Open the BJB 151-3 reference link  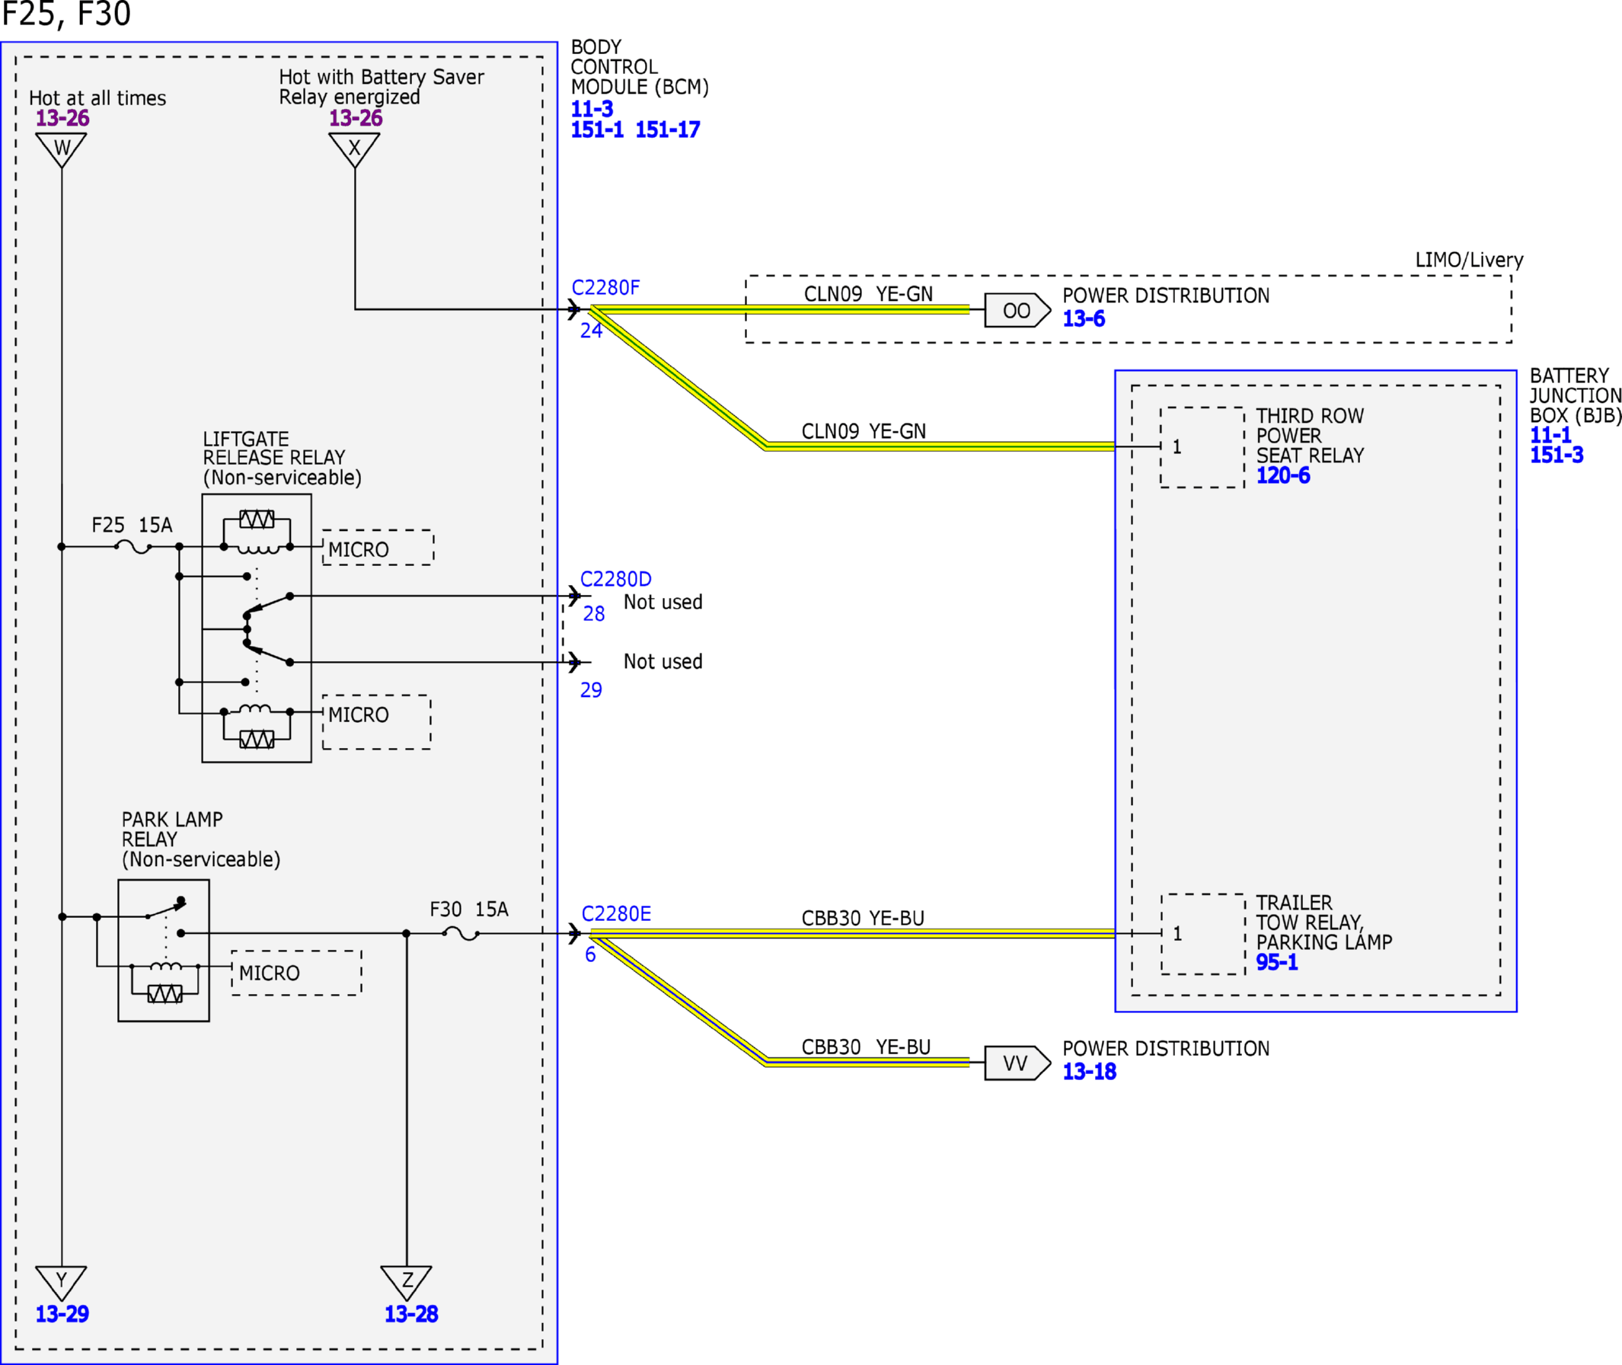coord(1557,454)
